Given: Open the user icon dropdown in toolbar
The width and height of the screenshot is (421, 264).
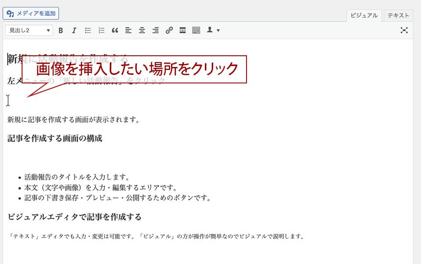Looking at the screenshot, I should click(x=213, y=30).
